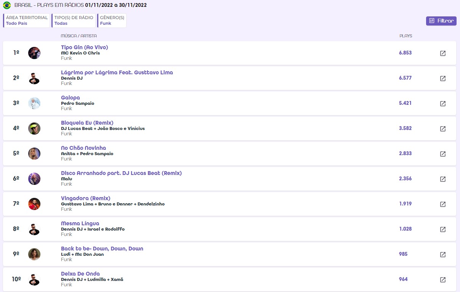The image size is (460, 292).
Task: Click the play count 6.577
Action: [405, 78]
